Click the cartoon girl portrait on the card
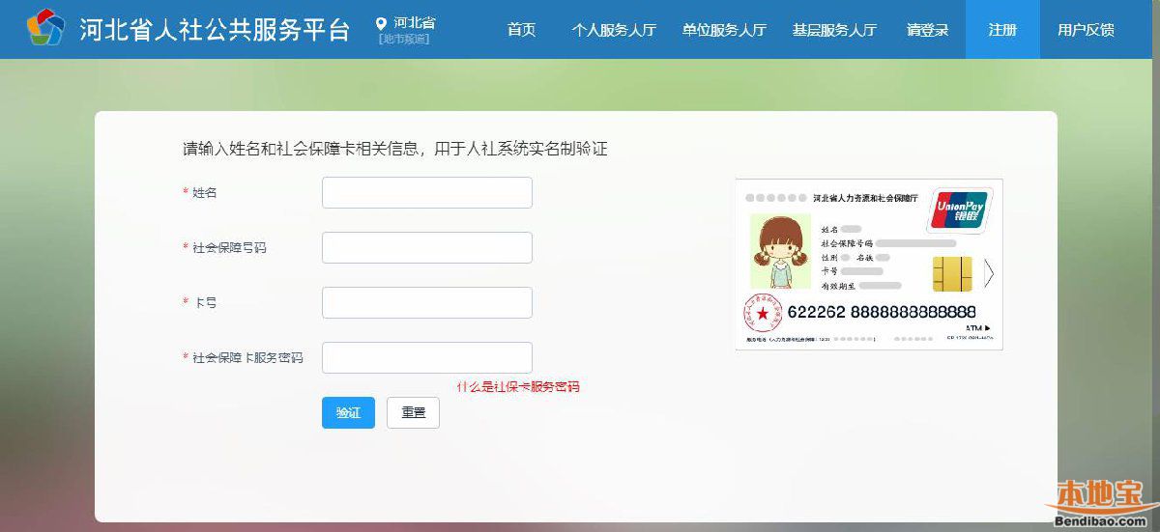The image size is (1160, 532). (780, 251)
